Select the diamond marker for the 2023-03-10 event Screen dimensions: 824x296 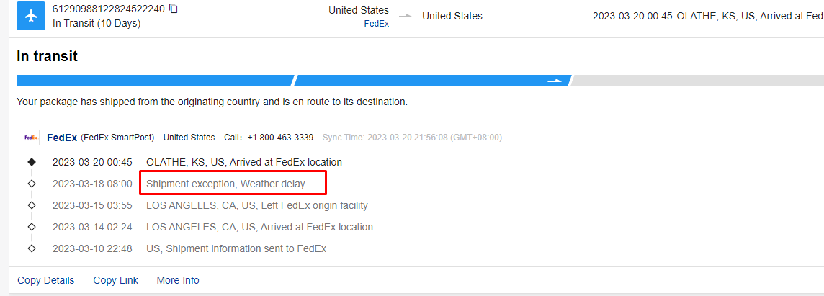click(x=32, y=248)
